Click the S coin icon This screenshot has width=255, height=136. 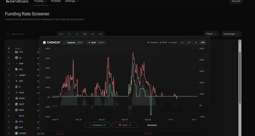[16, 87]
